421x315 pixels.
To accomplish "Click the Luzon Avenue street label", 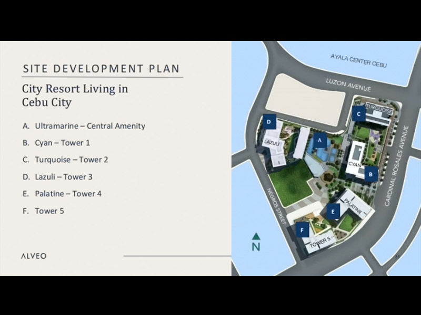I will [x=348, y=86].
